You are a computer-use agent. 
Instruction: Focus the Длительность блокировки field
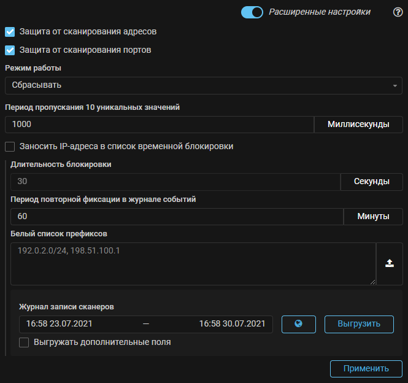pos(175,182)
